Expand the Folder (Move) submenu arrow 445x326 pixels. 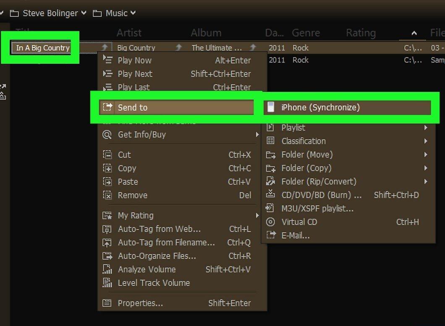point(426,154)
